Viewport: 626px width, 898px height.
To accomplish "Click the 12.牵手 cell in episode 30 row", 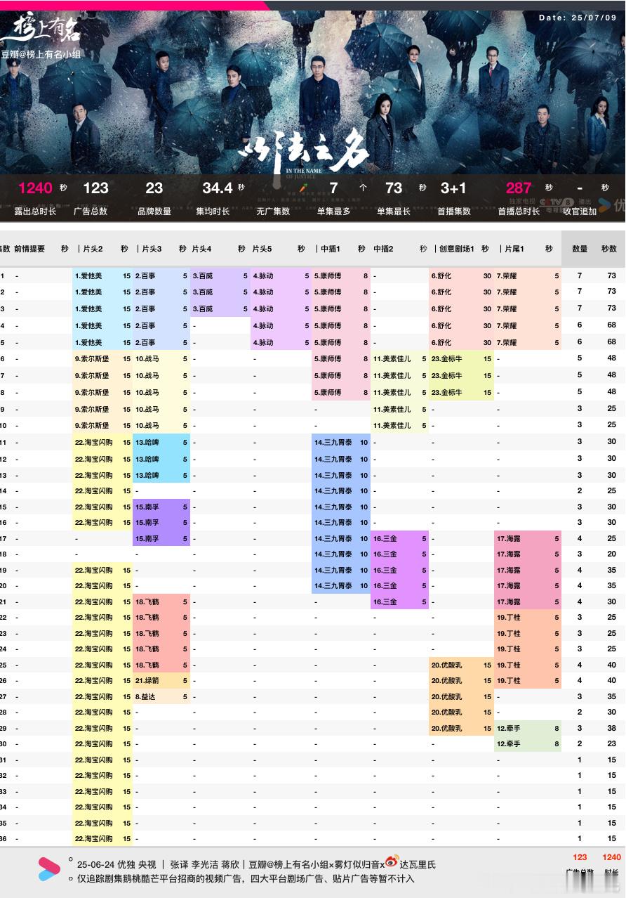I will coord(528,744).
